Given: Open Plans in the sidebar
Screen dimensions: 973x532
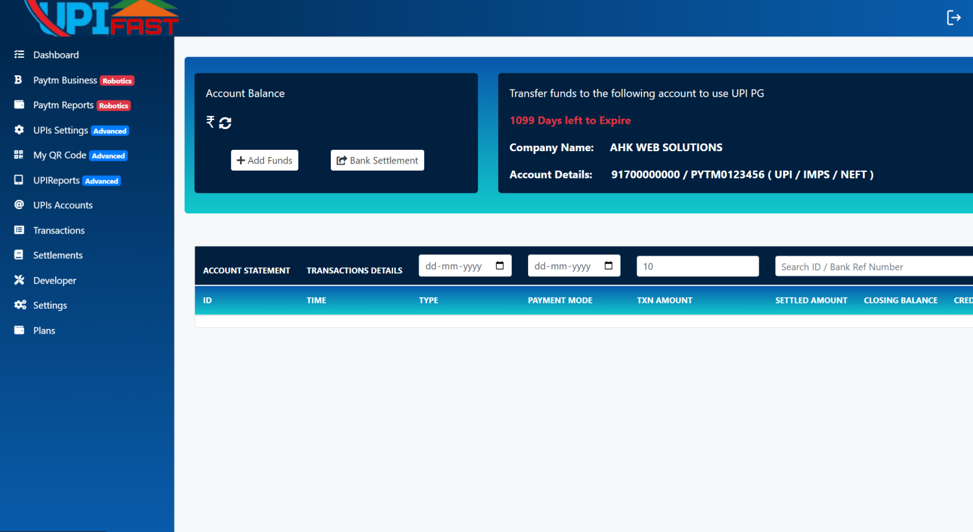Looking at the screenshot, I should click(44, 330).
